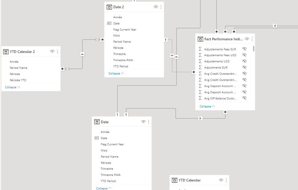Open the Date table more options menu

(148, 122)
